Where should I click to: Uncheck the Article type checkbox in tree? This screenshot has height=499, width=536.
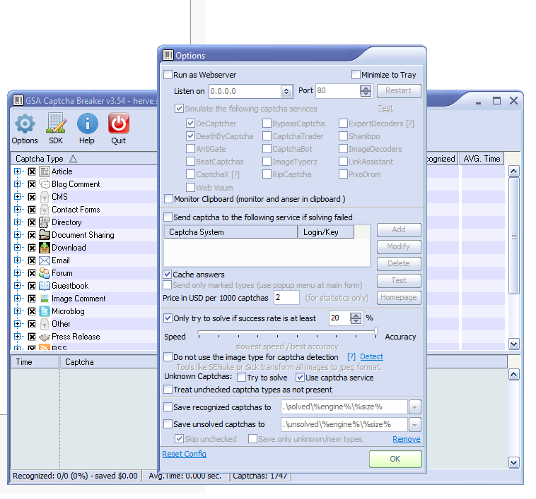(32, 172)
